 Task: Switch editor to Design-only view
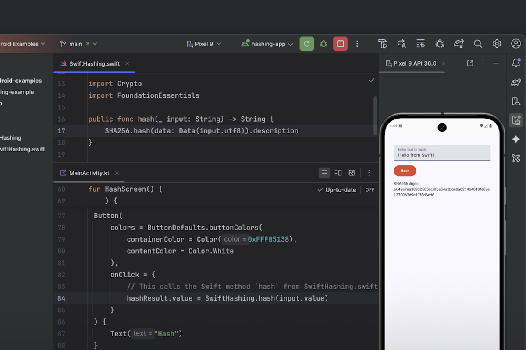click(x=352, y=173)
